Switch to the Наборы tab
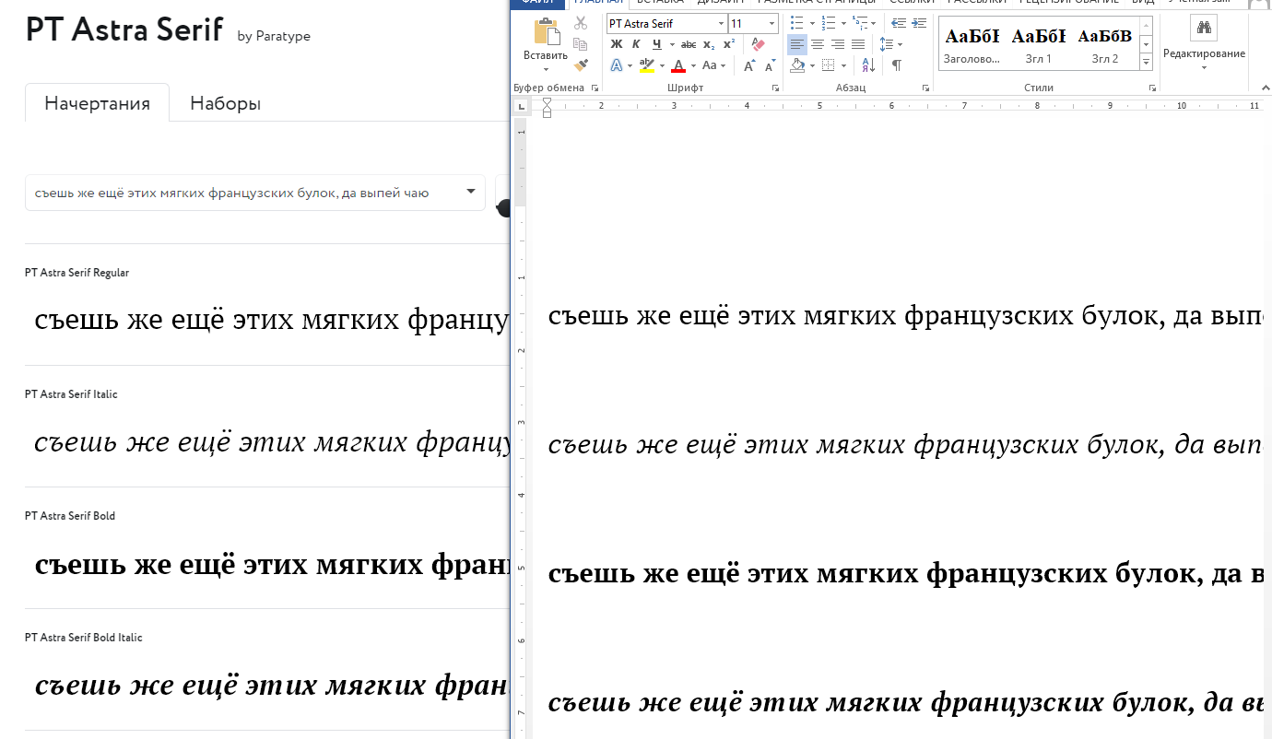This screenshot has height=739, width=1272. click(x=225, y=102)
